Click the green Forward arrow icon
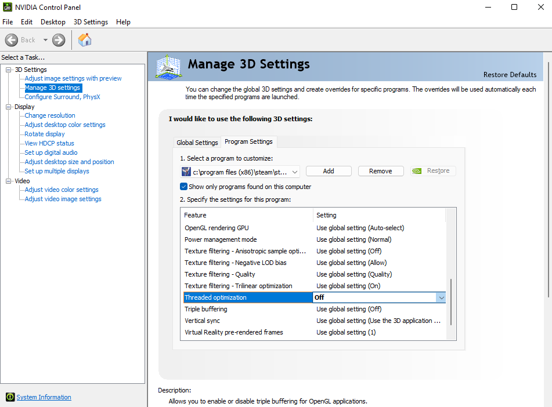This screenshot has width=552, height=407. 59,40
